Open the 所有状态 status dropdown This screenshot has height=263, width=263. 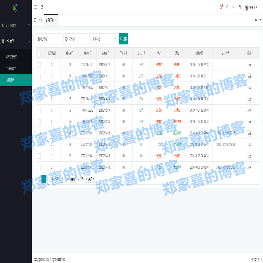(x=104, y=39)
